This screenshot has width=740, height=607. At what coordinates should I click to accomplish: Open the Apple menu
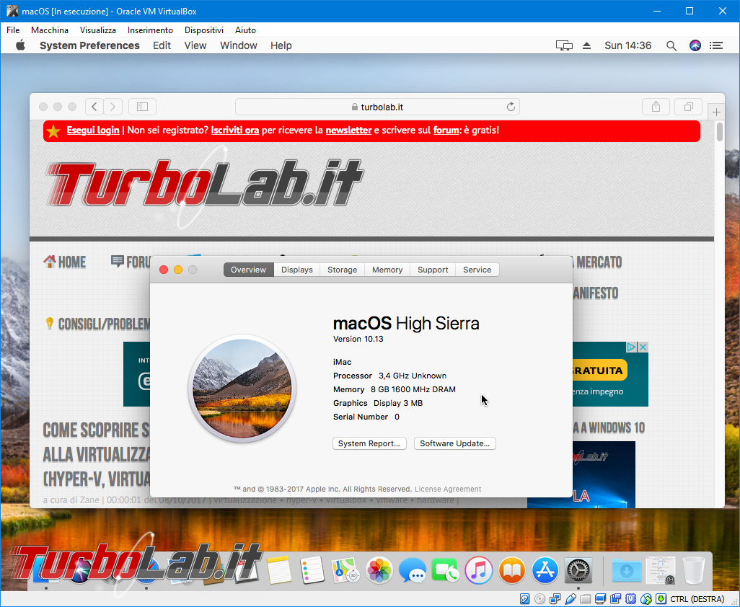(20, 45)
